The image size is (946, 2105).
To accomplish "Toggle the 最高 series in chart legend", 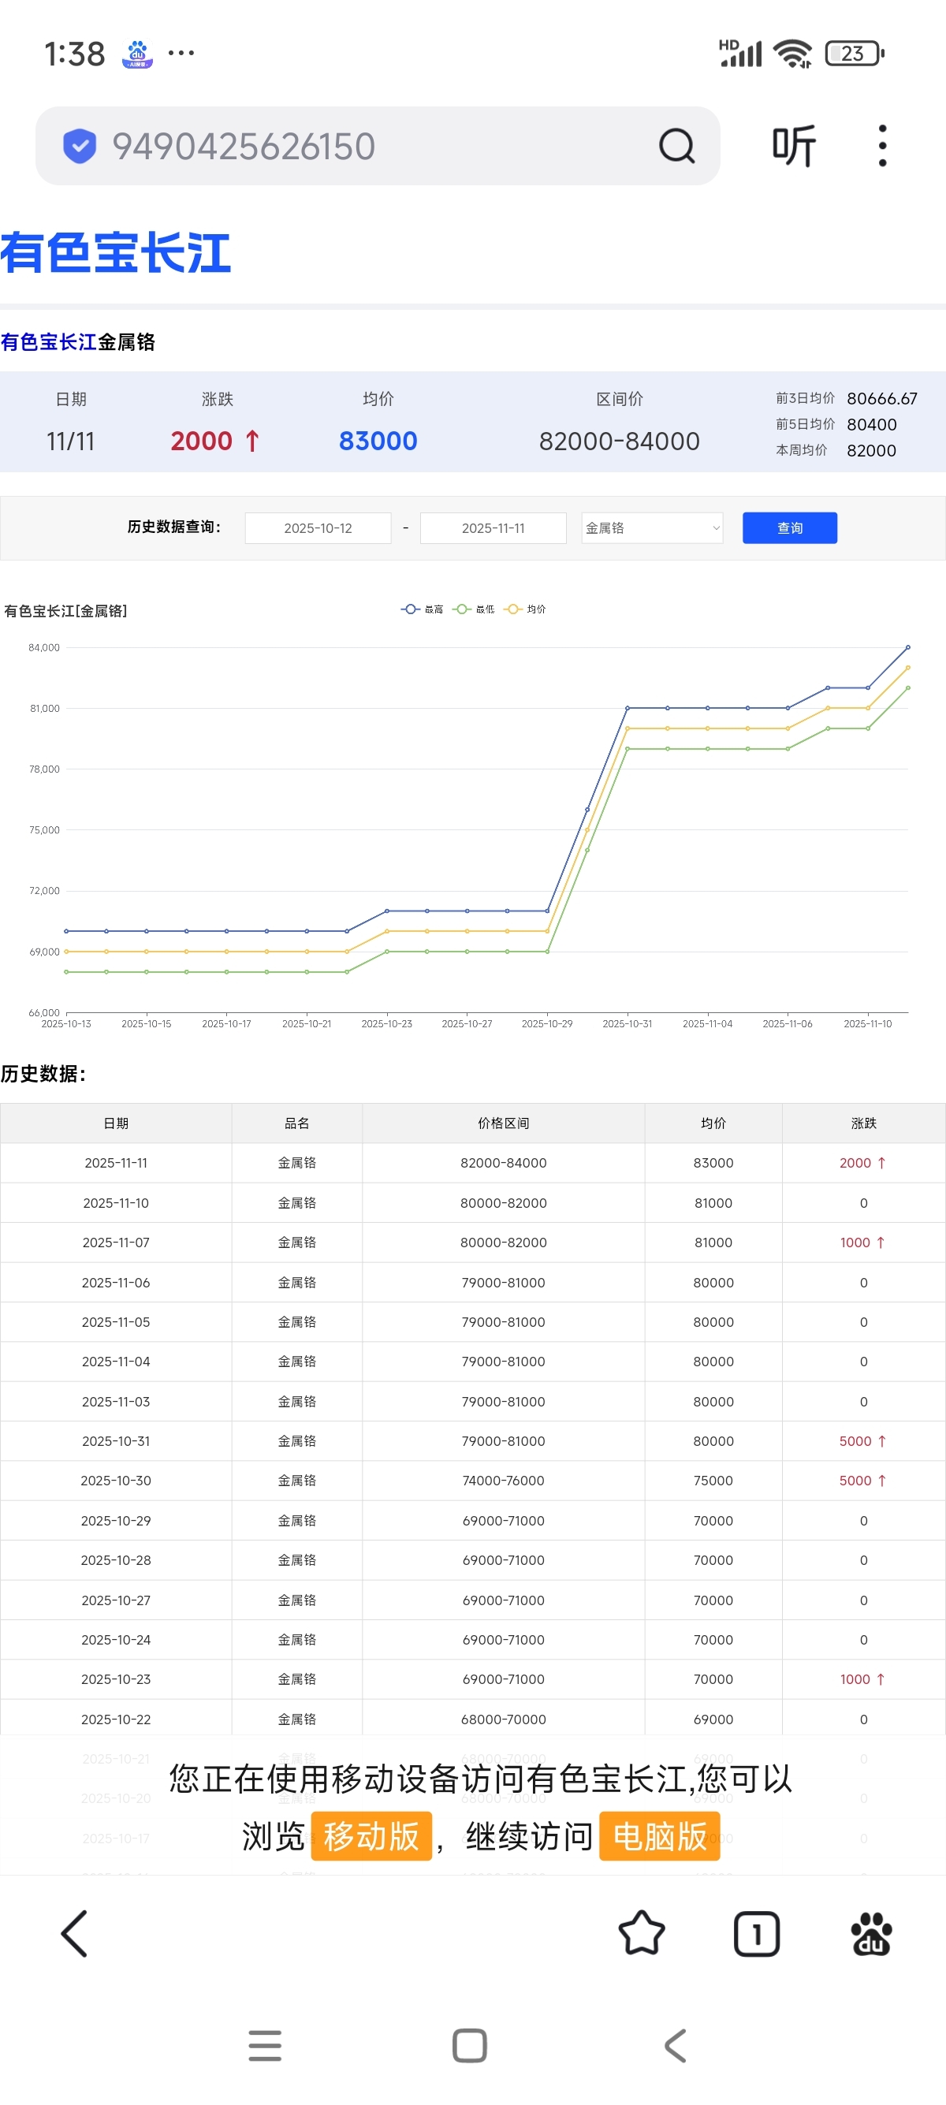I will 422,609.
